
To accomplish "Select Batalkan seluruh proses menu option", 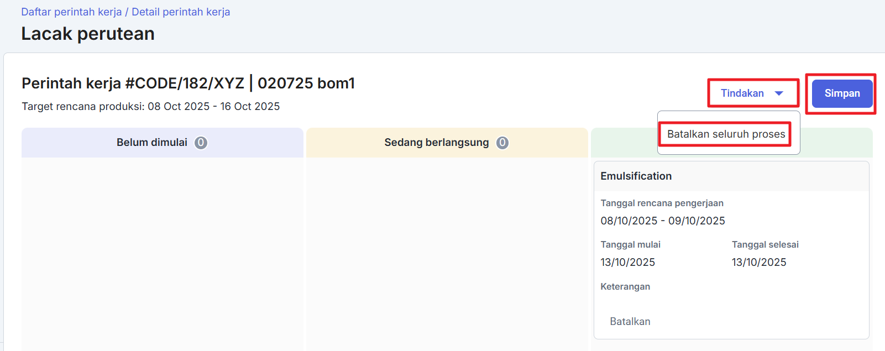I will pos(726,134).
